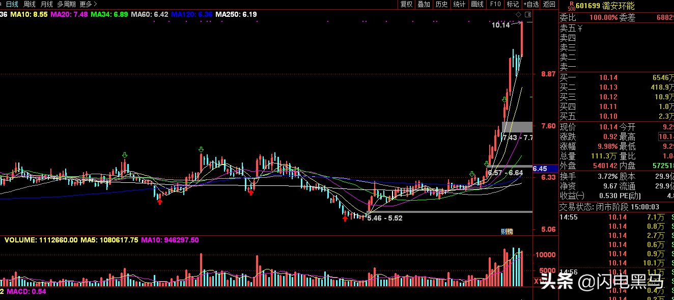This screenshot has width=674, height=300.
Task: Click the 买二 bid price 10.13
Action: click(x=608, y=87)
